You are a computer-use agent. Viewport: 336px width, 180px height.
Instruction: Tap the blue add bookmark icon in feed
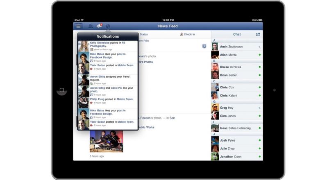(x=204, y=46)
